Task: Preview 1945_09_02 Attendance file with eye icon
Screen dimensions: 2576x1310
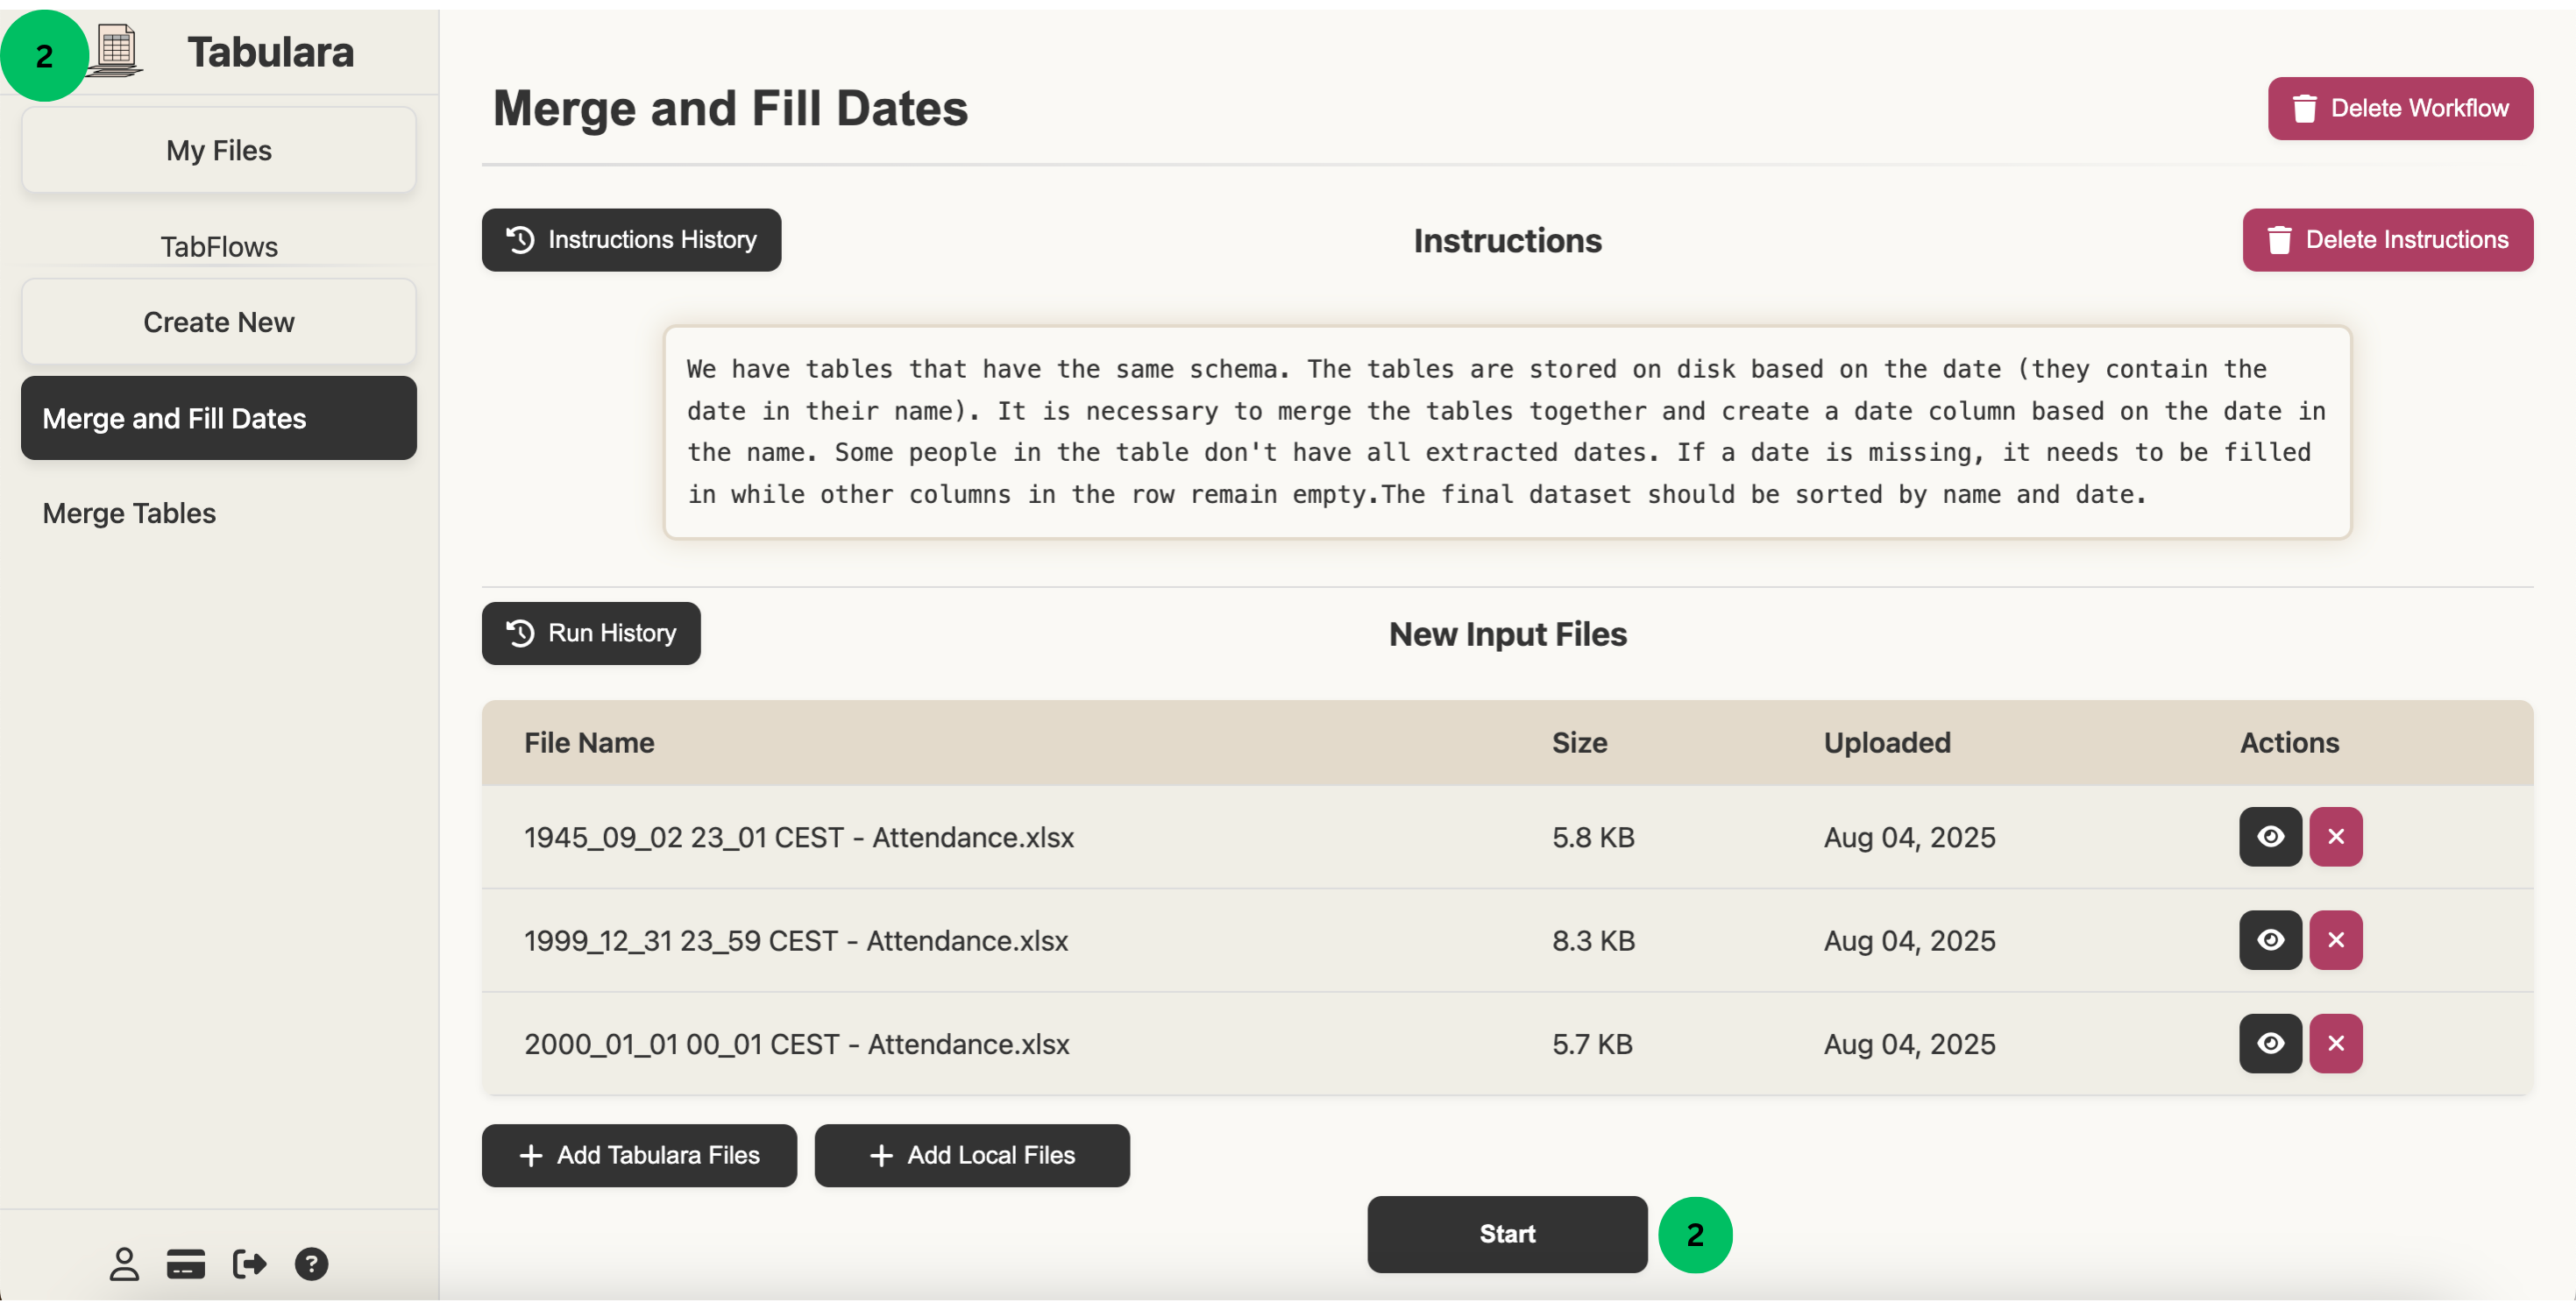Action: [2270, 837]
